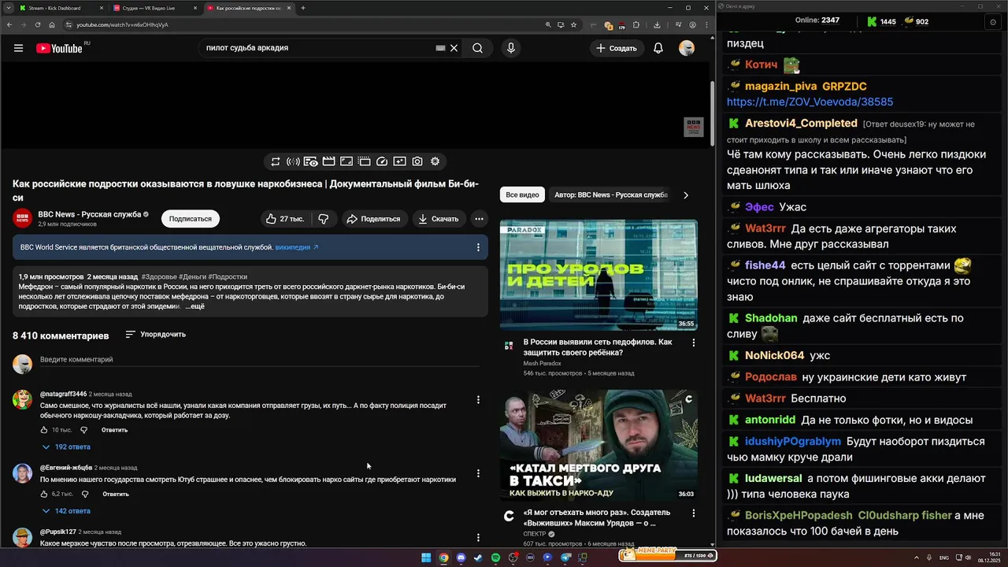The image size is (1008, 567).
Task: Open Chrome extensions puzzle icon
Action: 637,24
